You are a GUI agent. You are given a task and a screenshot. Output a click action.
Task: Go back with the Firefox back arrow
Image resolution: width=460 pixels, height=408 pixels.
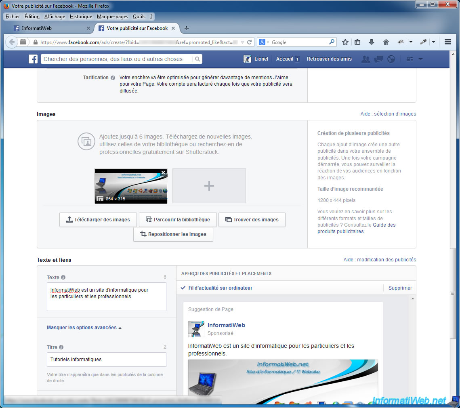tap(11, 42)
